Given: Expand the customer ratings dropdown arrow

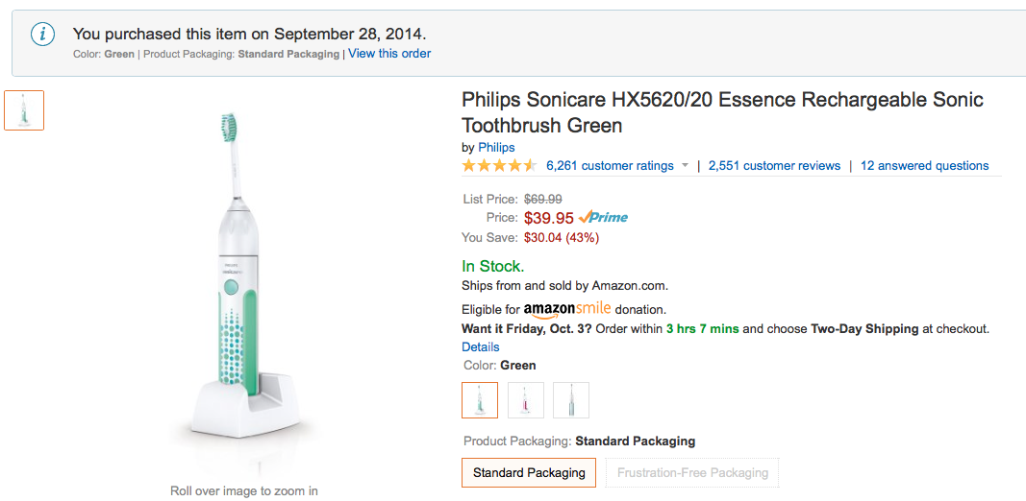Looking at the screenshot, I should click(x=685, y=166).
